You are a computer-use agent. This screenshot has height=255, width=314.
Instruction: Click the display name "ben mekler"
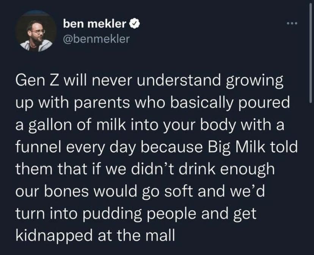(x=94, y=24)
